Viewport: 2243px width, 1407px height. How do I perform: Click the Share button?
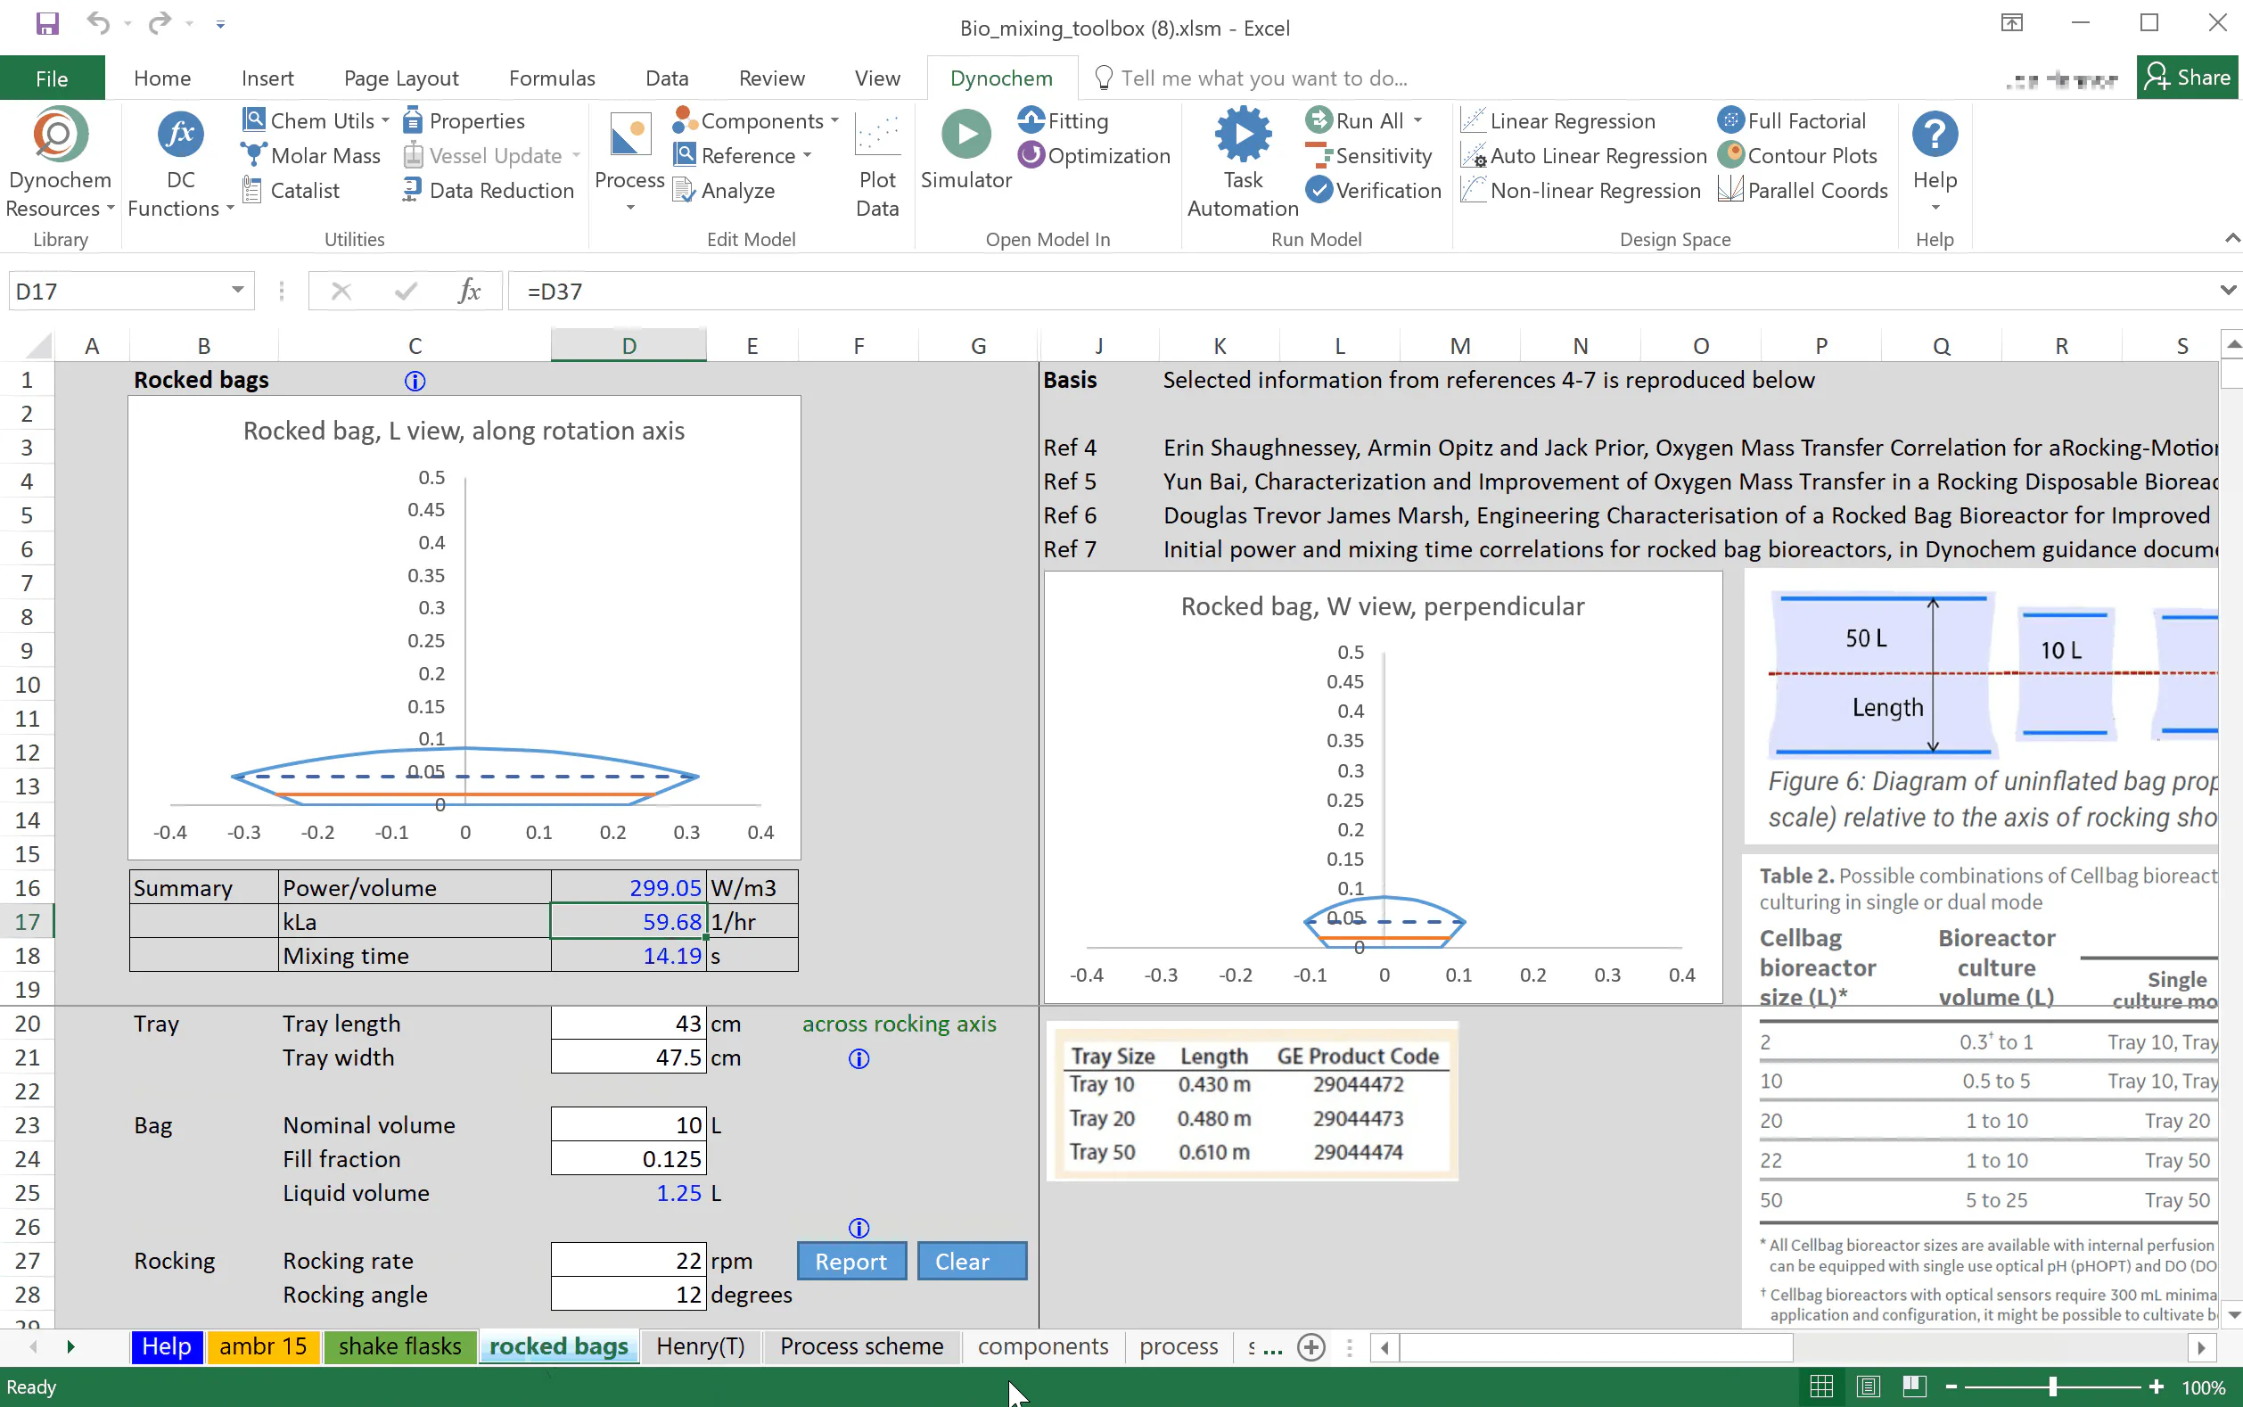pyautogui.click(x=2187, y=78)
